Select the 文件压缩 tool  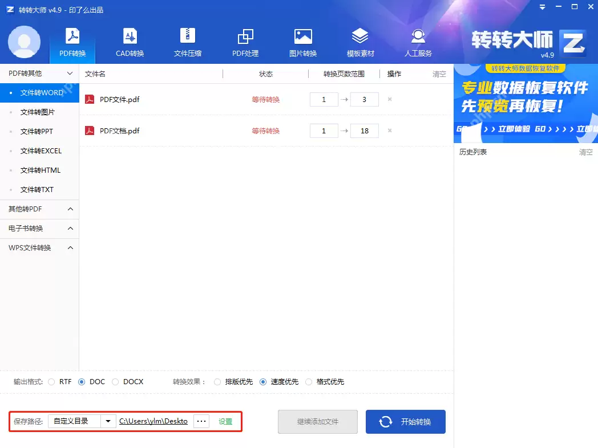pos(187,43)
